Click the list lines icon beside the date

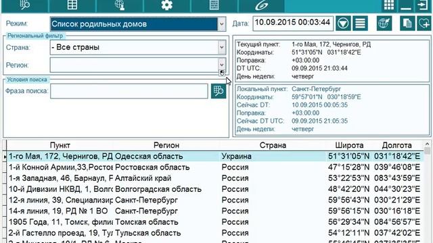click(360, 23)
